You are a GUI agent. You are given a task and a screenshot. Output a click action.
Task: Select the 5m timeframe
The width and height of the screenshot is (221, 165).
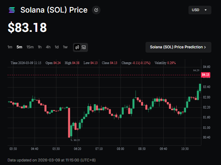pyautogui.click(x=19, y=47)
